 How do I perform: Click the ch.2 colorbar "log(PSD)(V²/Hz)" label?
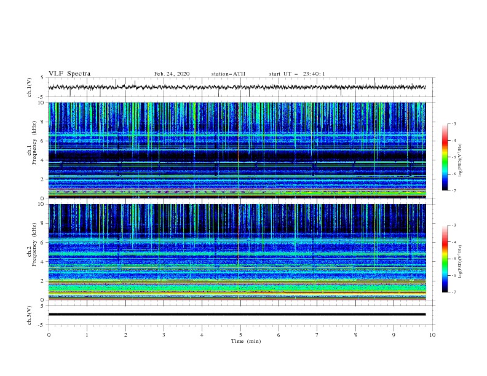(x=461, y=262)
